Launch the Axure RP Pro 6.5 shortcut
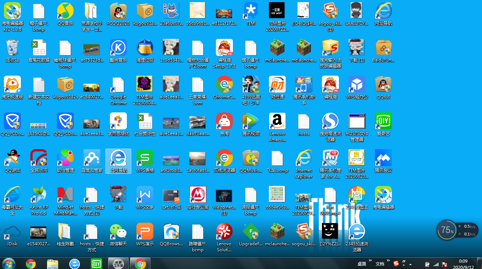Screen dimensions: 482x269 tap(39, 201)
